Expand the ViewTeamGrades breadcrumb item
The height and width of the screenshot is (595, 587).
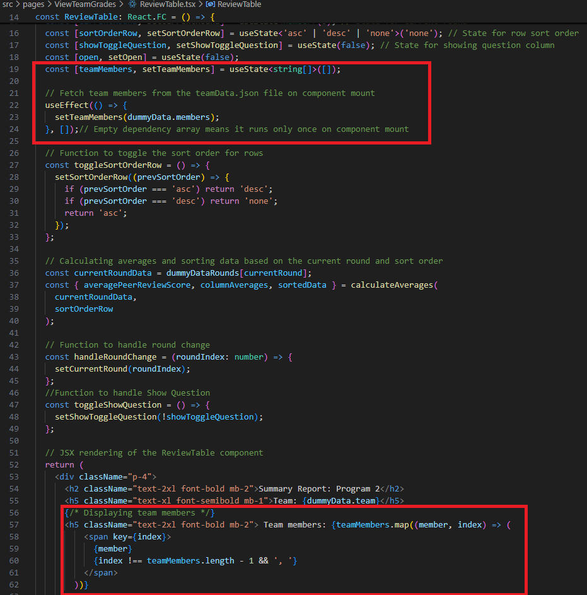pyautogui.click(x=85, y=4)
